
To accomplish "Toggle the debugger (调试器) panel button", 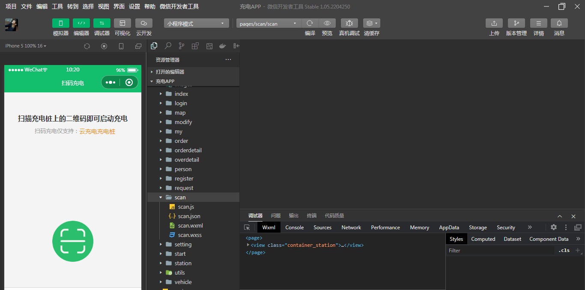I will click(x=102, y=23).
